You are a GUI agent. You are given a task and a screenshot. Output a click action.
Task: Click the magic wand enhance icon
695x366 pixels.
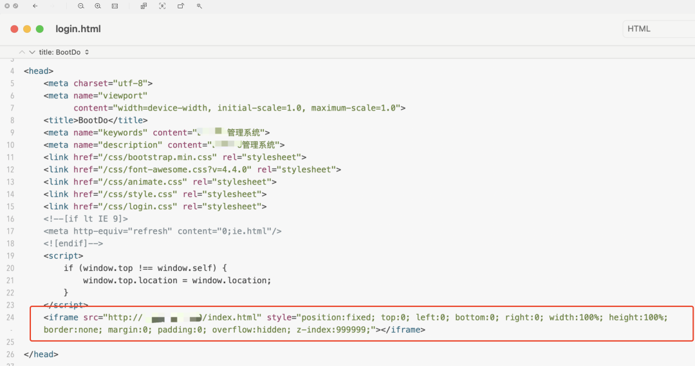pyautogui.click(x=199, y=6)
